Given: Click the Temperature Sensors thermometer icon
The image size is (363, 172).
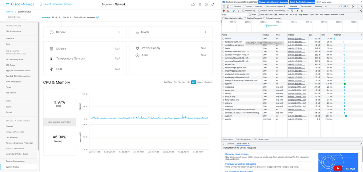Looking at the screenshot, I should tap(51, 59).
